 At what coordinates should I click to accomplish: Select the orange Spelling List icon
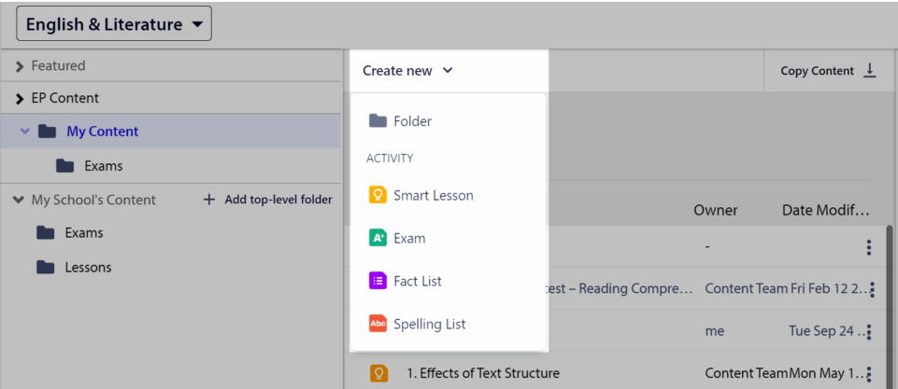[x=378, y=324]
